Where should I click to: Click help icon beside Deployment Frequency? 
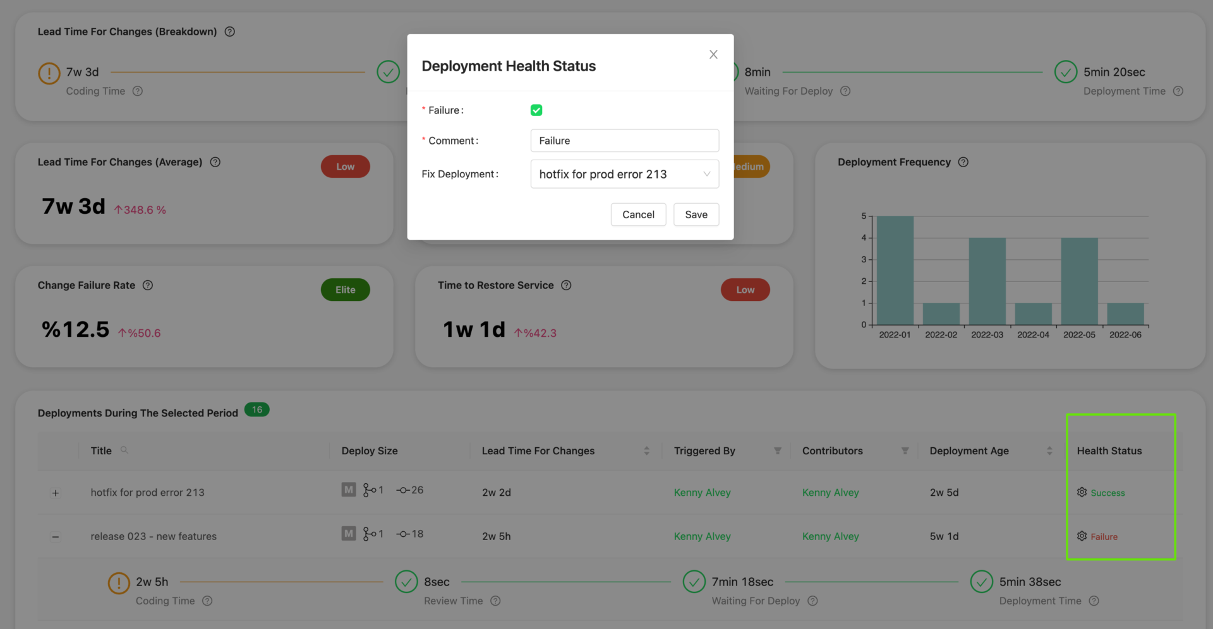[963, 162]
